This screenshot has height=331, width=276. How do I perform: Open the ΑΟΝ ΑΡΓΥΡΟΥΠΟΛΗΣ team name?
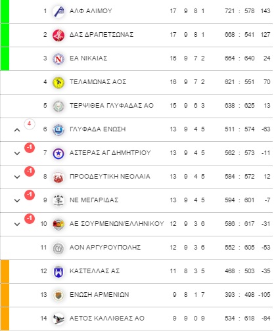[x=105, y=248]
